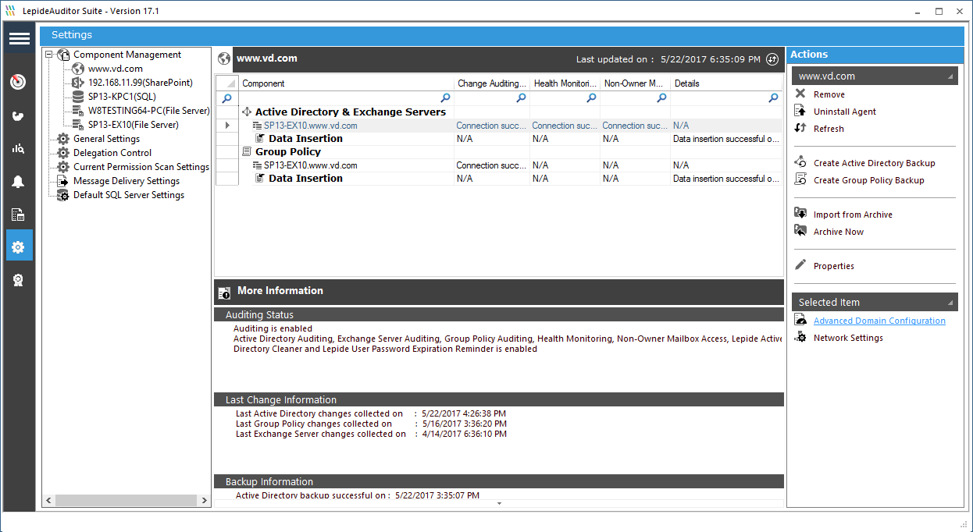Click the Advanced Domain Configuration icon
The height and width of the screenshot is (532, 973).
(800, 320)
